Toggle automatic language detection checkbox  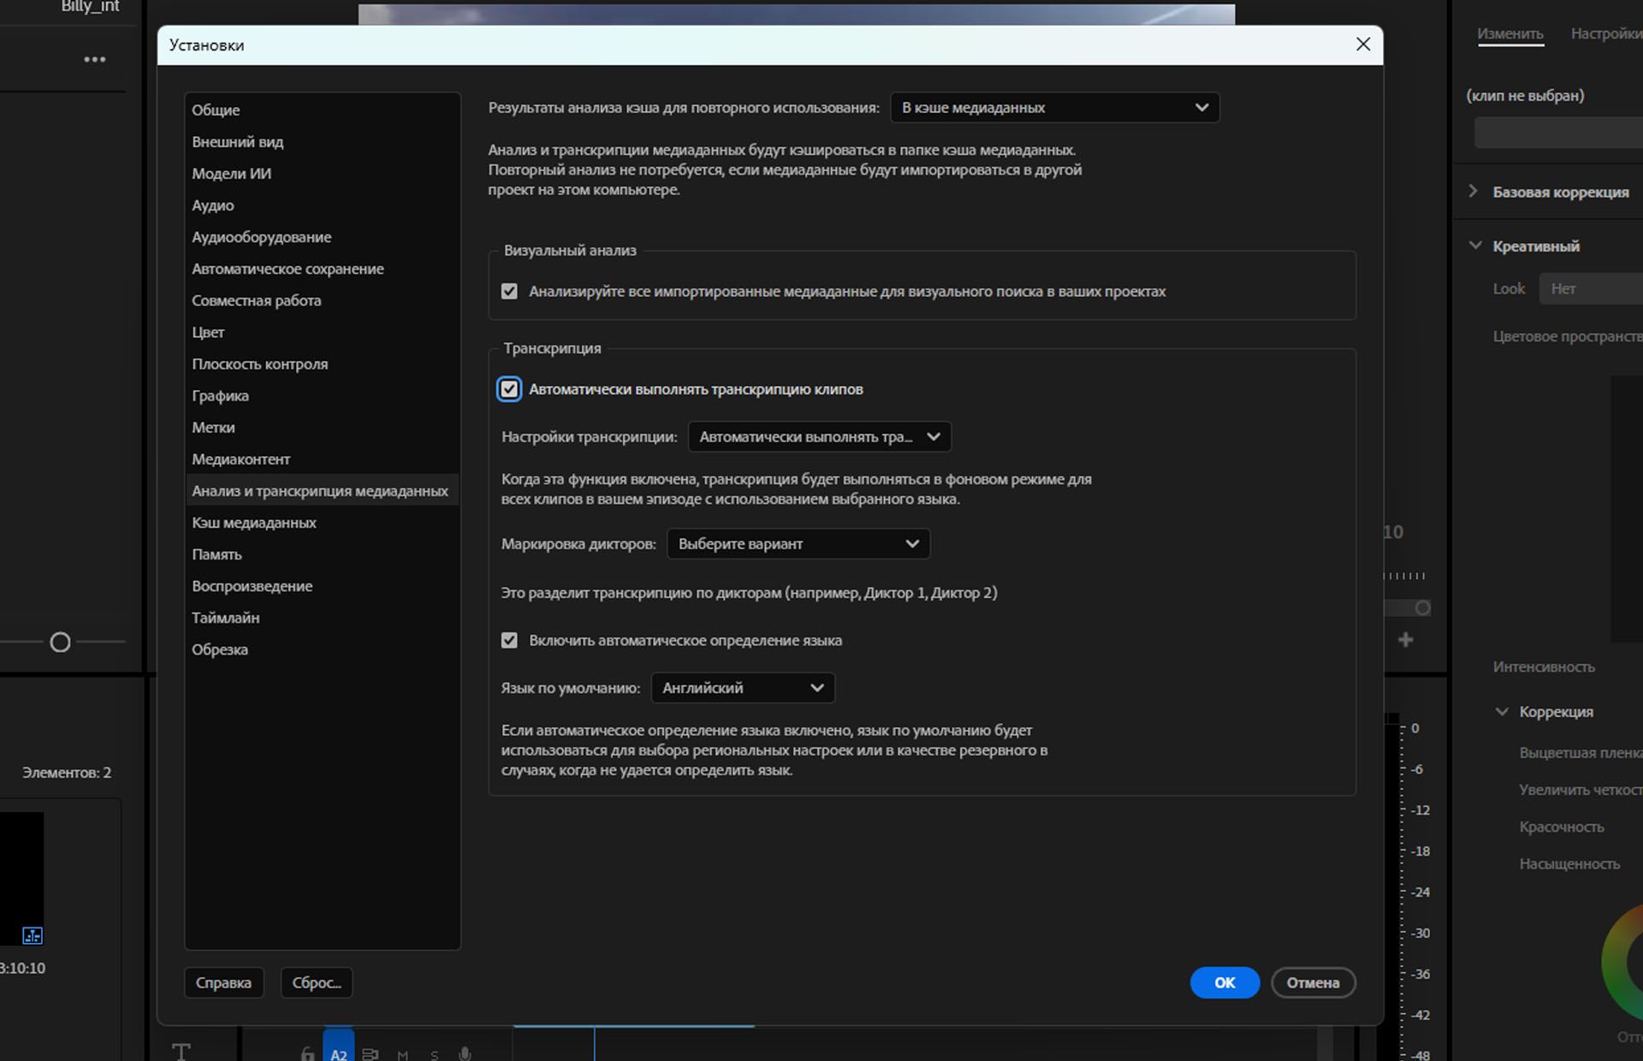pyautogui.click(x=509, y=641)
